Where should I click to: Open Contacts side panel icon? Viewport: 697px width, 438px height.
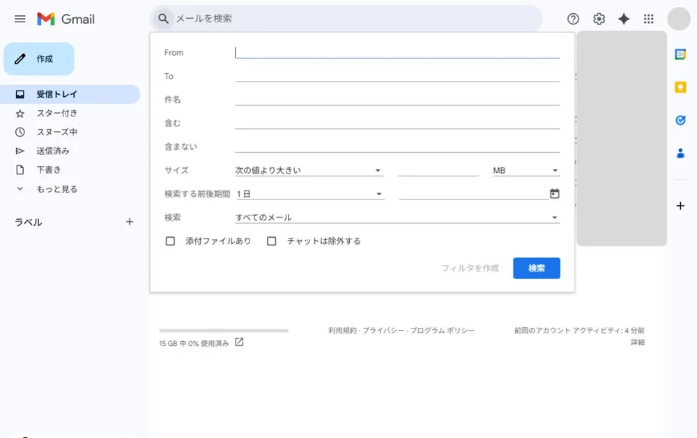pos(680,153)
